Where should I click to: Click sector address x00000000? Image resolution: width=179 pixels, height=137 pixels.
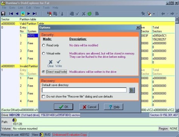[8, 24]
